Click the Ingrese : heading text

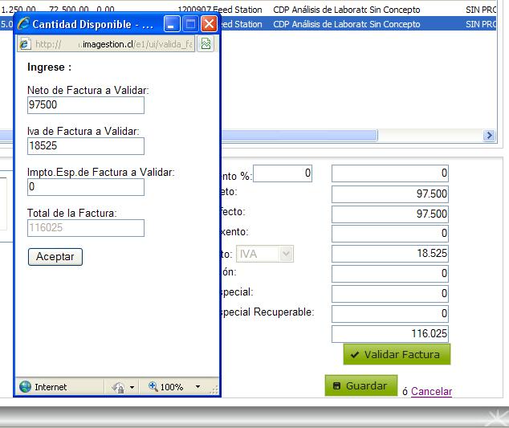[49, 67]
